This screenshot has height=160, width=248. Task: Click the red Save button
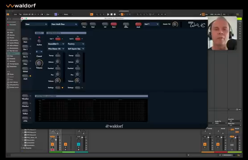pyautogui.click(x=114, y=24)
